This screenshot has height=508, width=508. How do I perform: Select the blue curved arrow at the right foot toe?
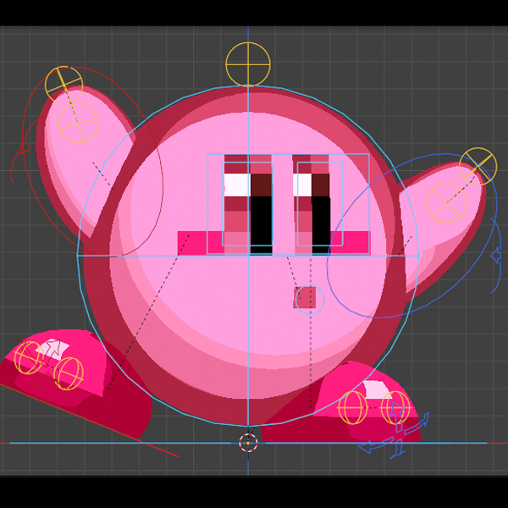[x=417, y=424]
